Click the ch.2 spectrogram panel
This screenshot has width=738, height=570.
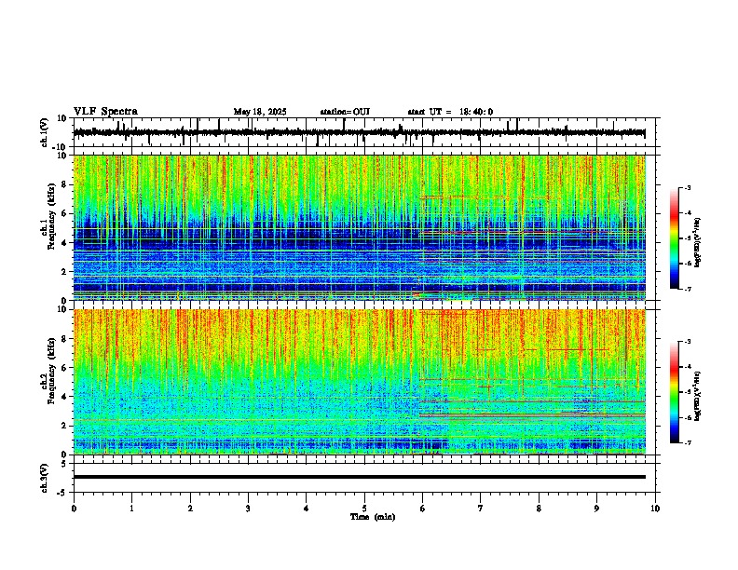(x=359, y=382)
